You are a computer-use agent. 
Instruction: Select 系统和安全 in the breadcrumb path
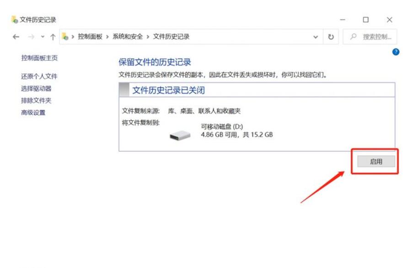click(x=128, y=37)
